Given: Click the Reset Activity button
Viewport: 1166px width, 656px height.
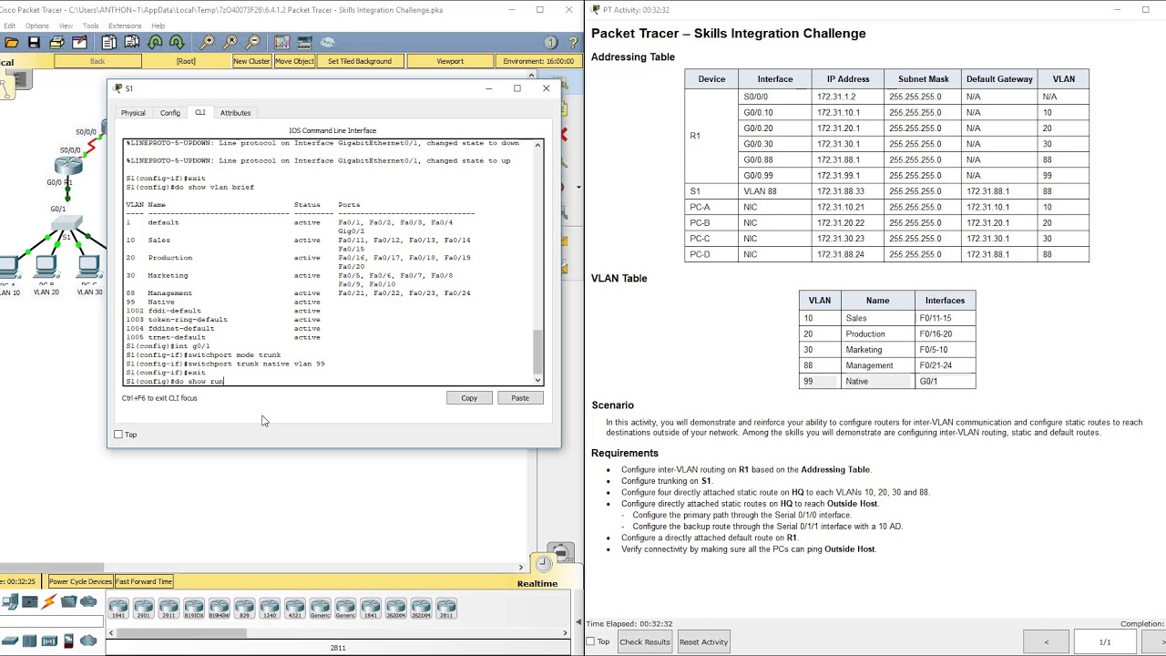Looking at the screenshot, I should click(x=703, y=641).
